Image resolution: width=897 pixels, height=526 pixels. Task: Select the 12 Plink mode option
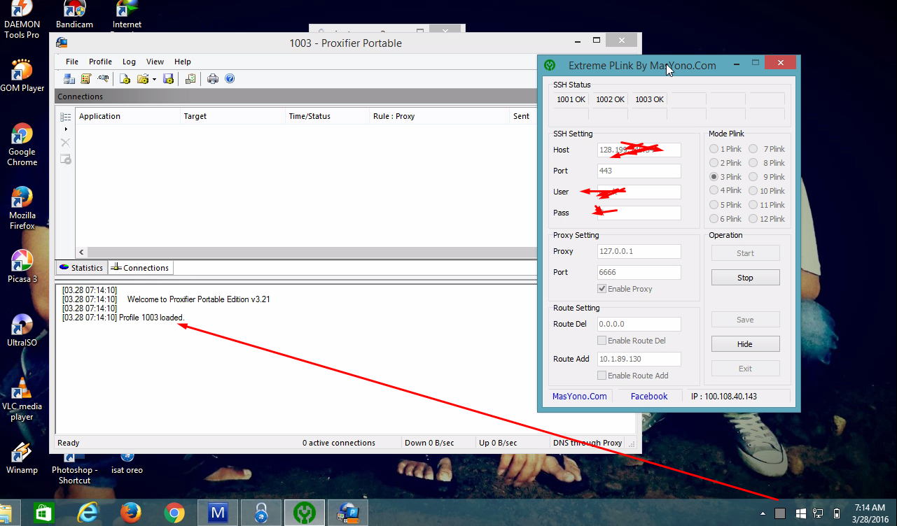[x=754, y=218]
